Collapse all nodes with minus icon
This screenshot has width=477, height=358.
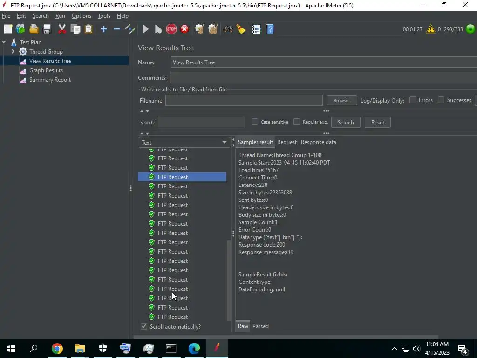point(117,29)
